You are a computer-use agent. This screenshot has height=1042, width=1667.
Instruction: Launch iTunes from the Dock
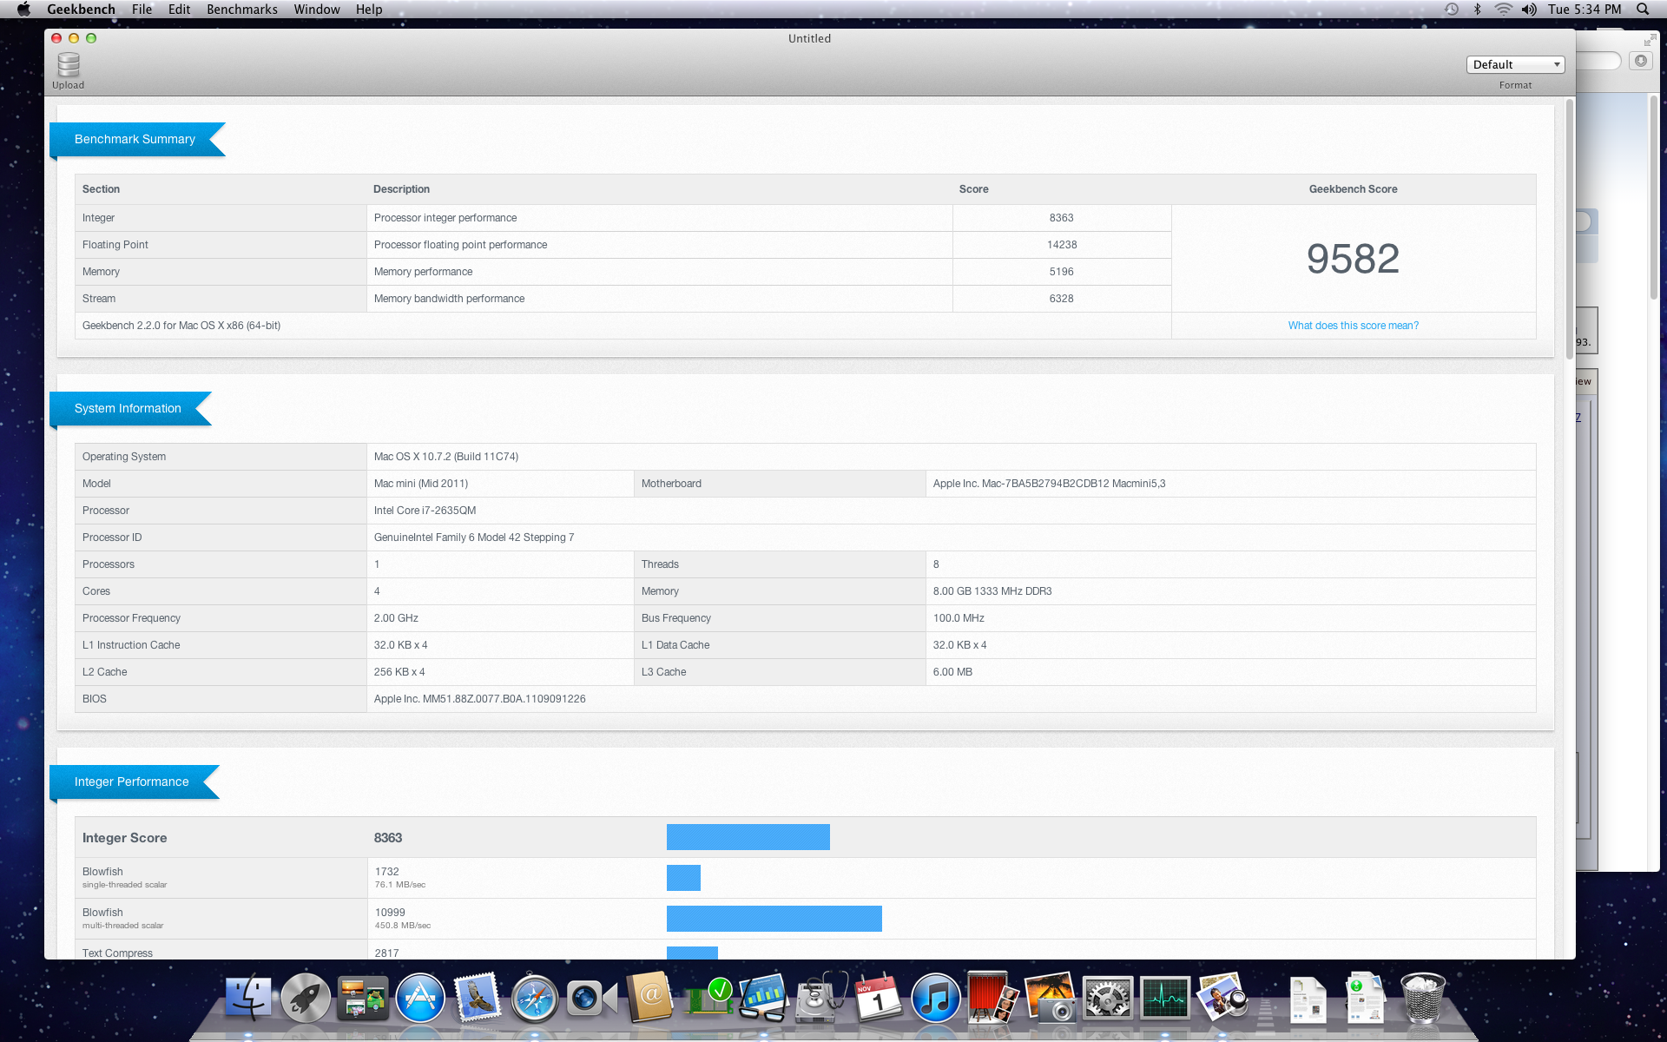pyautogui.click(x=936, y=997)
